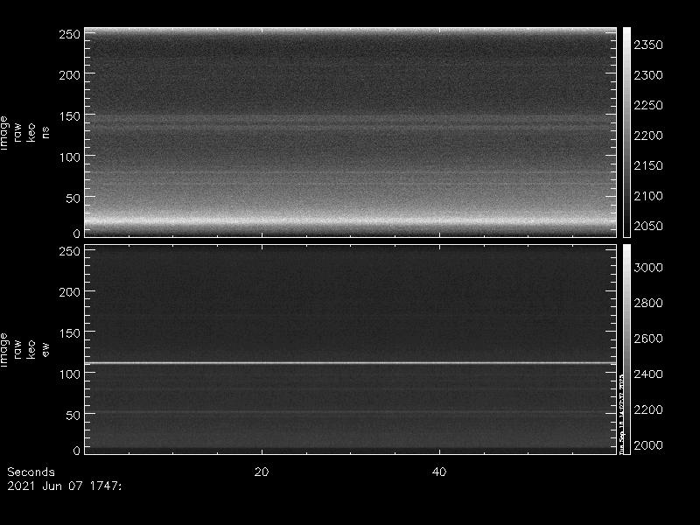Click the rotated timestamp text beside bottom colorbar
This screenshot has height=525, width=700.
tap(620, 411)
